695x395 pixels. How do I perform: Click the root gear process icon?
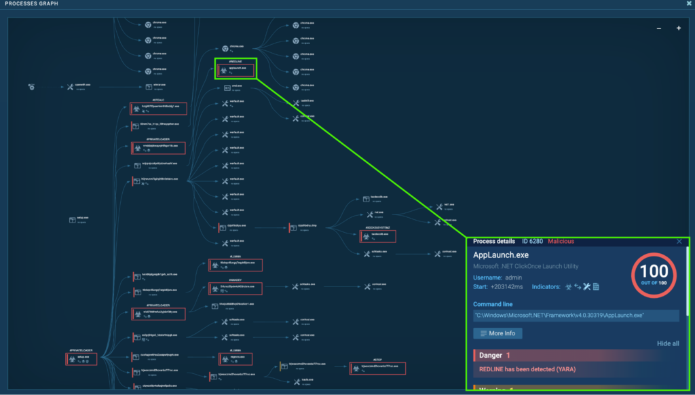pyautogui.click(x=32, y=88)
